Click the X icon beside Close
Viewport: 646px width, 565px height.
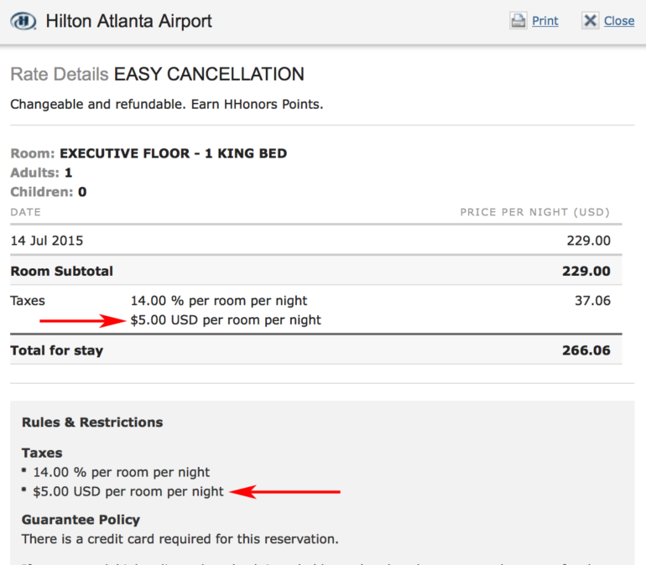coord(591,21)
